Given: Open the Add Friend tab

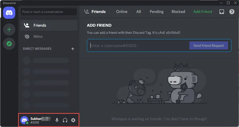Looking at the screenshot, I should pos(203,12).
